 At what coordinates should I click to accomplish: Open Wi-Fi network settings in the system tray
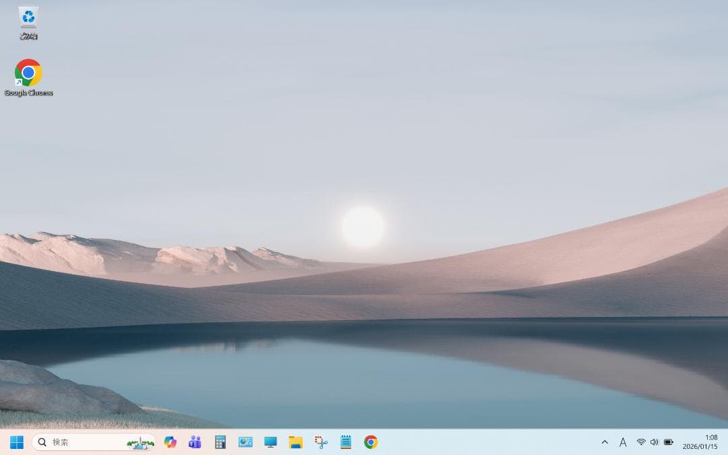coord(641,442)
